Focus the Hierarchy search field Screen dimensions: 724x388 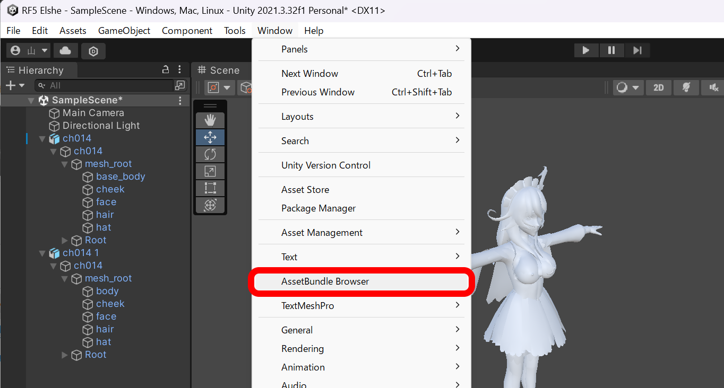[105, 85]
